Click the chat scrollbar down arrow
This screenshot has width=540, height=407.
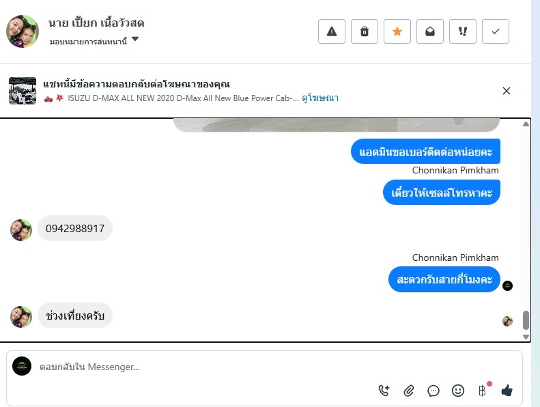[x=526, y=337]
